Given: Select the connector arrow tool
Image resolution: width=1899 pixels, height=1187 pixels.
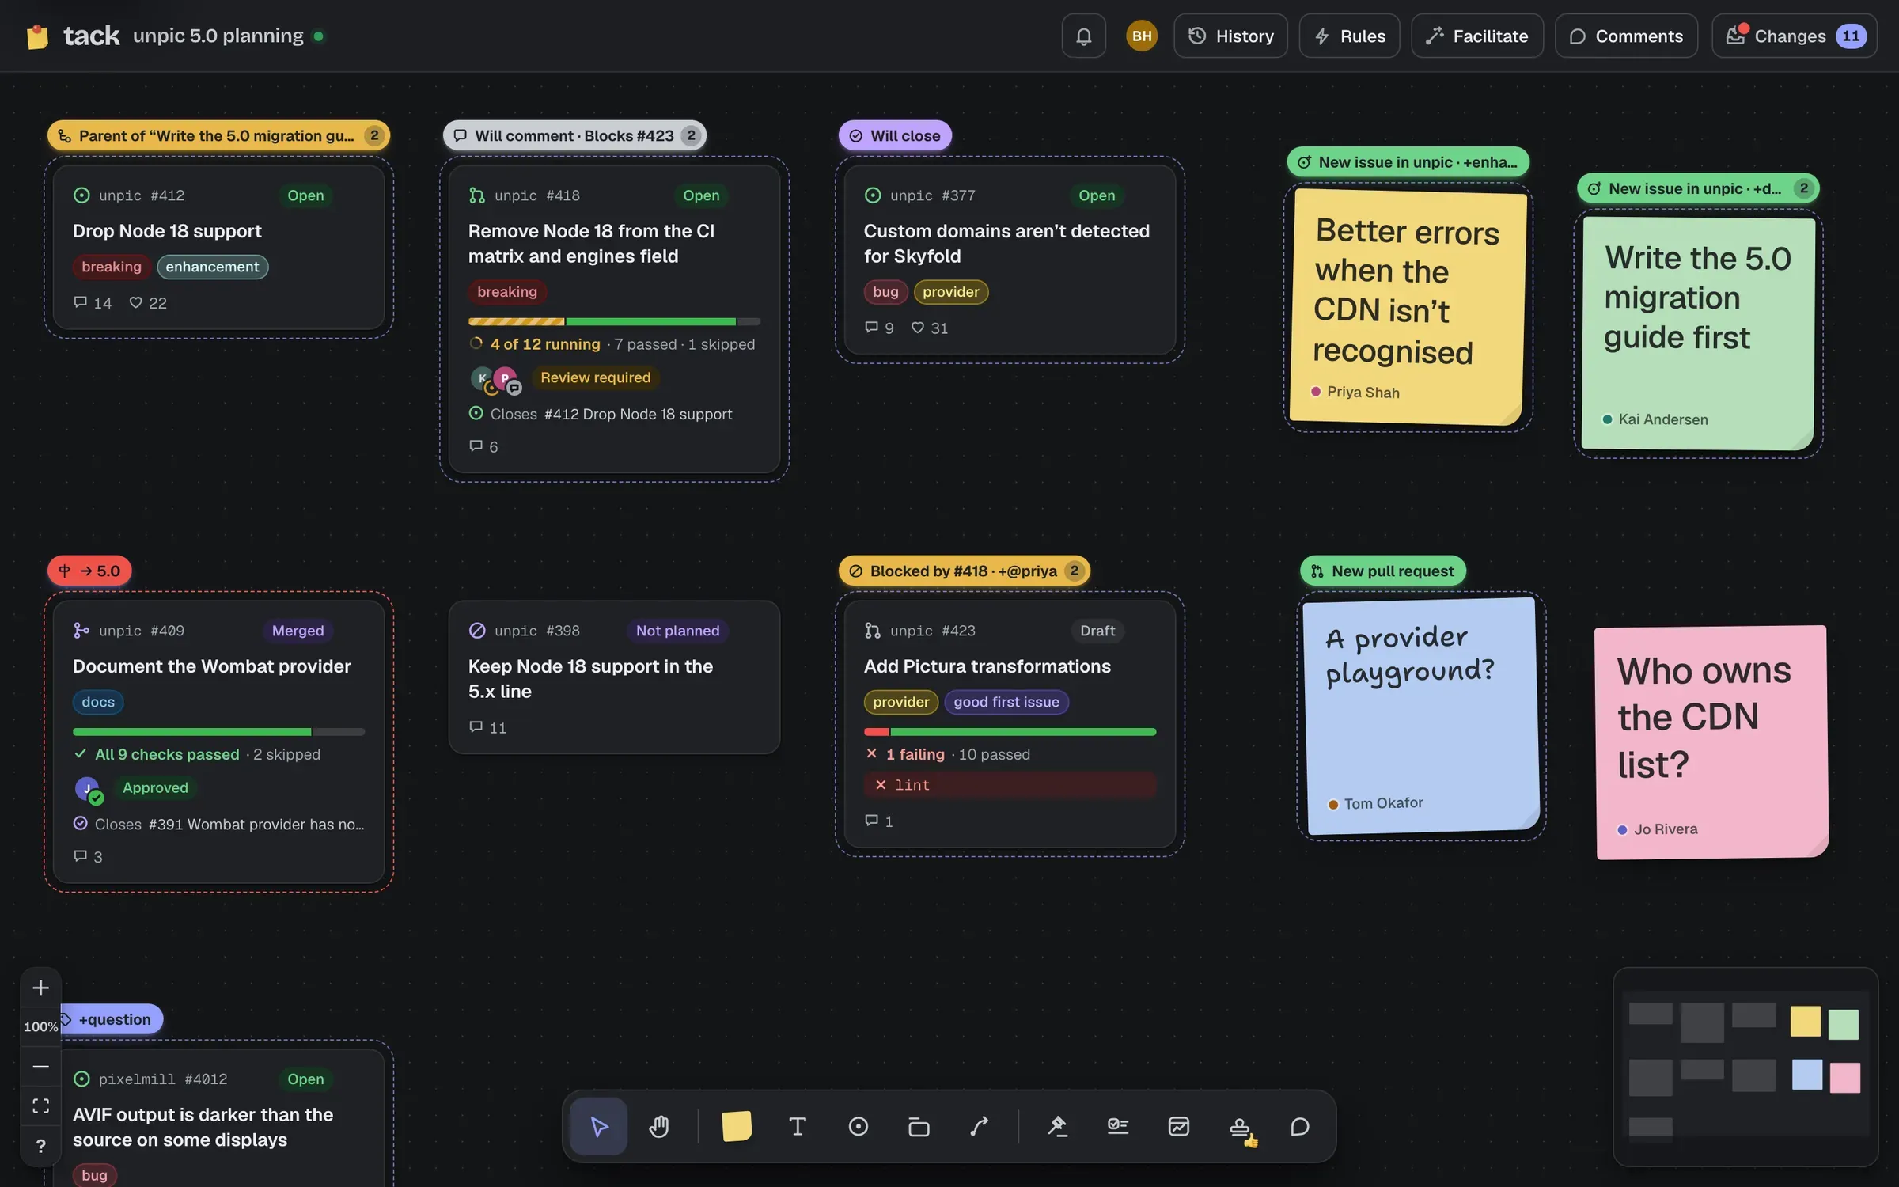Looking at the screenshot, I should click(x=980, y=1126).
